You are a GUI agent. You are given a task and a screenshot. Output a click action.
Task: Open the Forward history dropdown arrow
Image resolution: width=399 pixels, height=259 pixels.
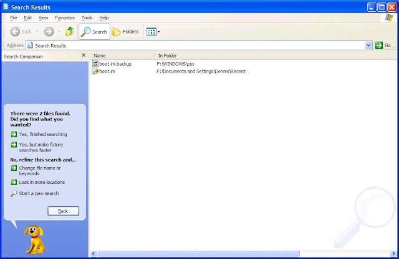tap(59, 32)
